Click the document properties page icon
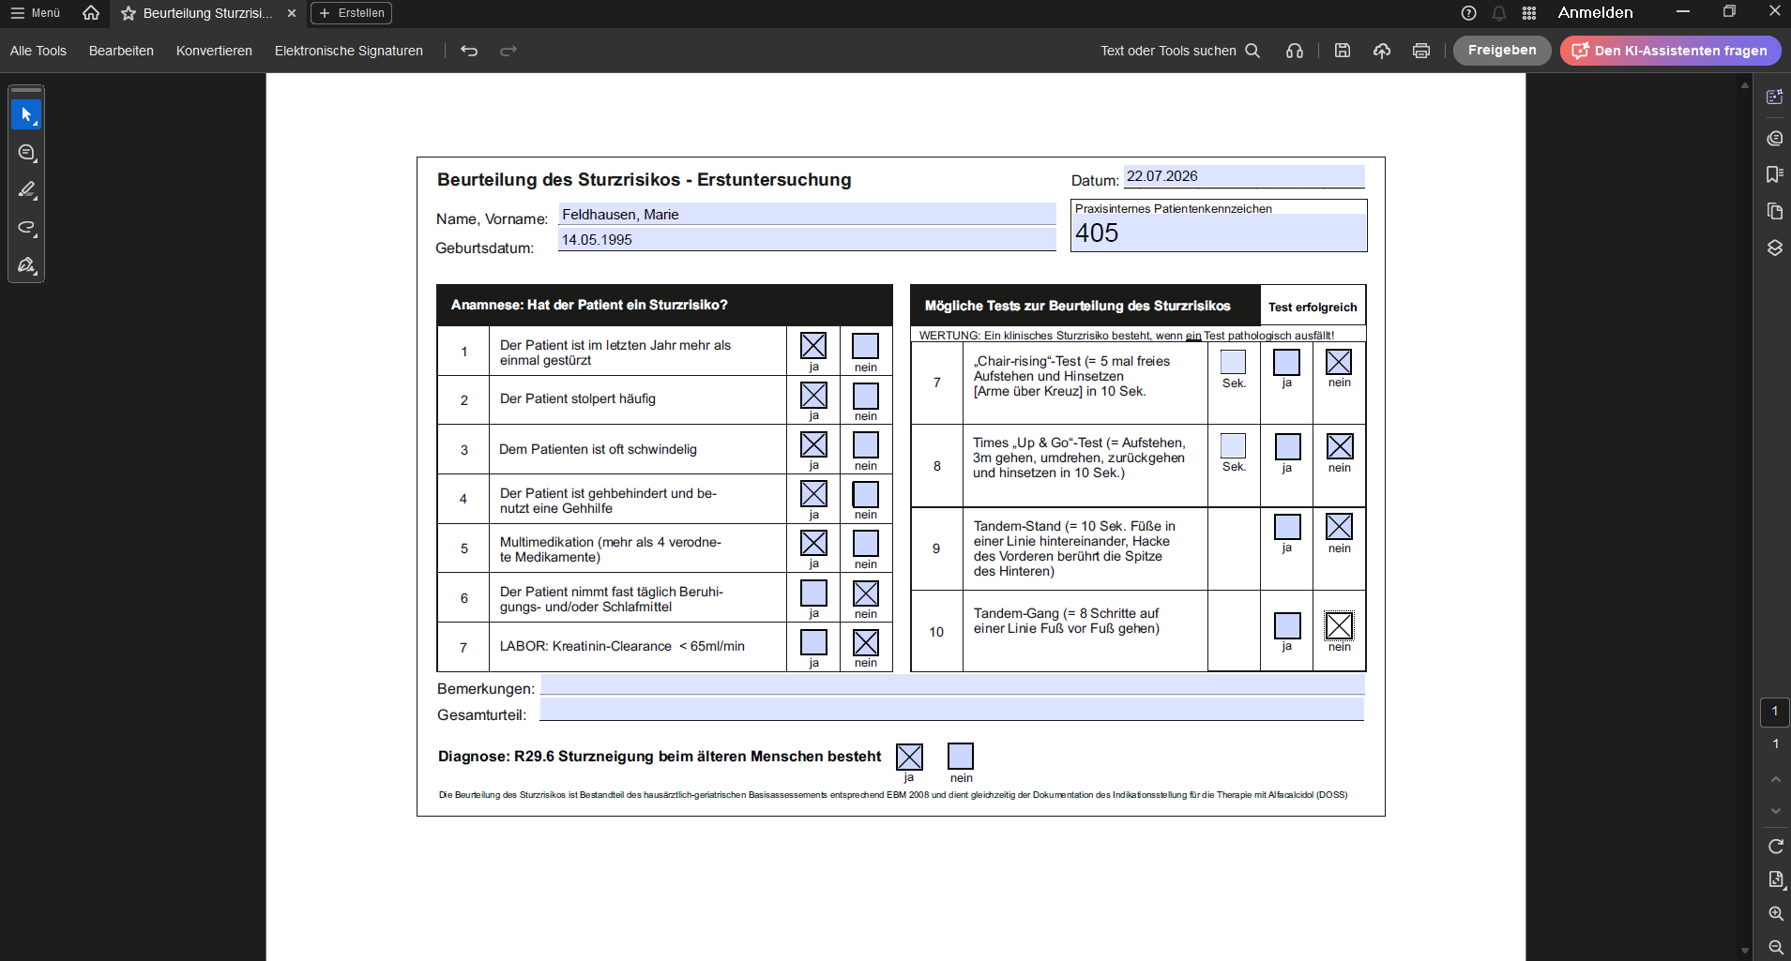 click(x=1775, y=879)
